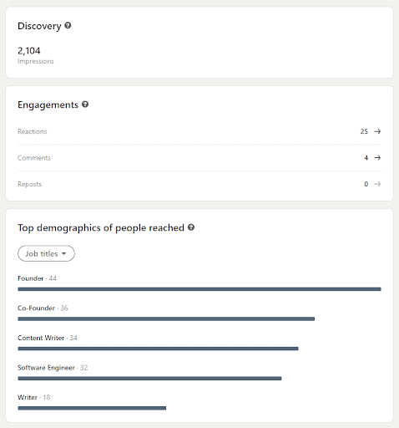Open the Engagements help question mark icon
This screenshot has height=428, width=399.
[85, 104]
